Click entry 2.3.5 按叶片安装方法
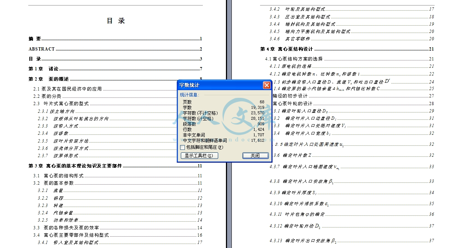This screenshot has width=457, height=248. click(x=107, y=141)
